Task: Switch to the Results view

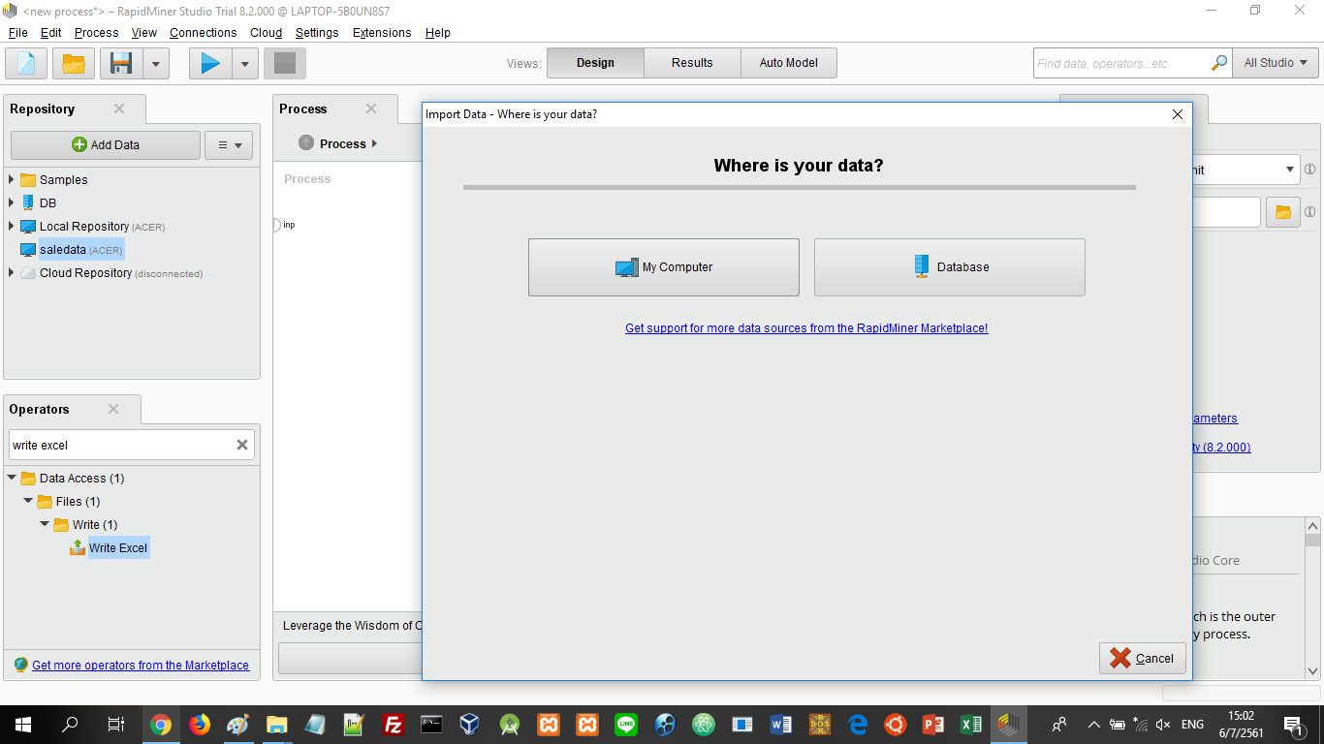Action: [692, 63]
